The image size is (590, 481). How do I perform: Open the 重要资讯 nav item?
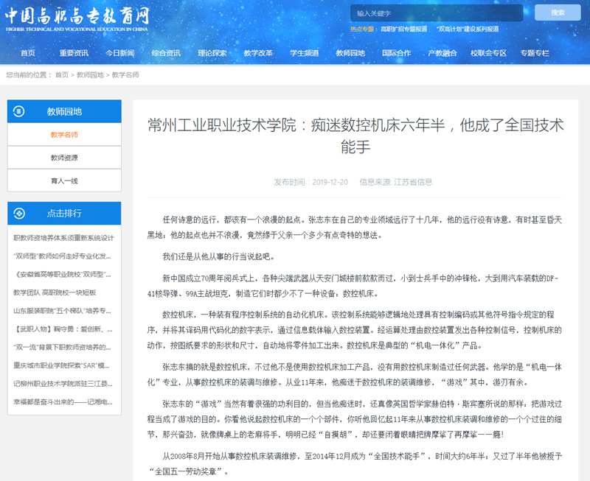pos(74,53)
